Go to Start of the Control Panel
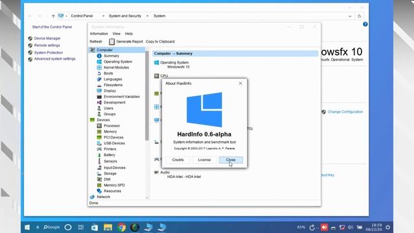 [x=52, y=27]
